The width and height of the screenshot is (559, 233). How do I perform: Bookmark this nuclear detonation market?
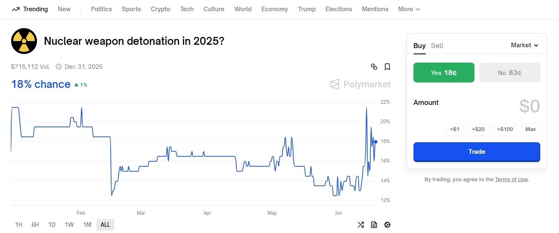point(387,67)
